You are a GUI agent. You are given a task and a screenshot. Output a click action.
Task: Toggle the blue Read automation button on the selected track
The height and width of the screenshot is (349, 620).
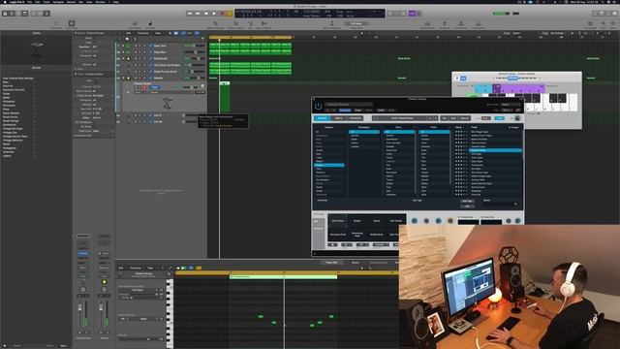tap(155, 87)
